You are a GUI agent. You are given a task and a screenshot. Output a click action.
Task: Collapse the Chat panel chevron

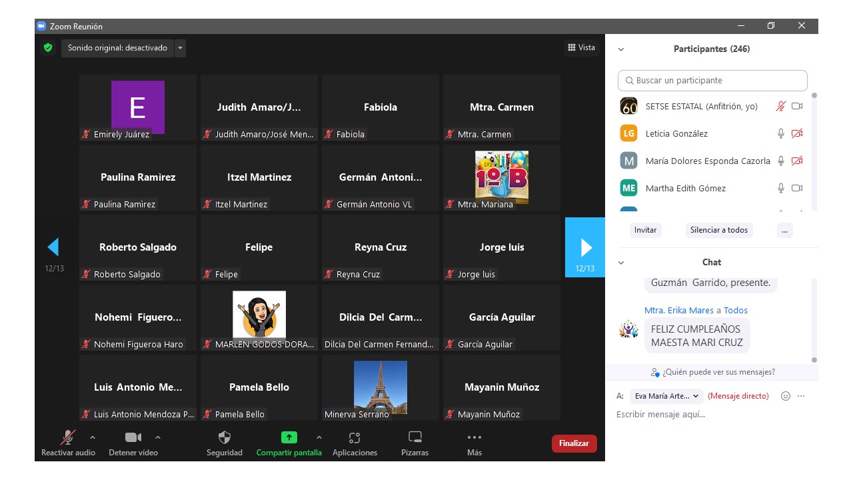coord(621,263)
